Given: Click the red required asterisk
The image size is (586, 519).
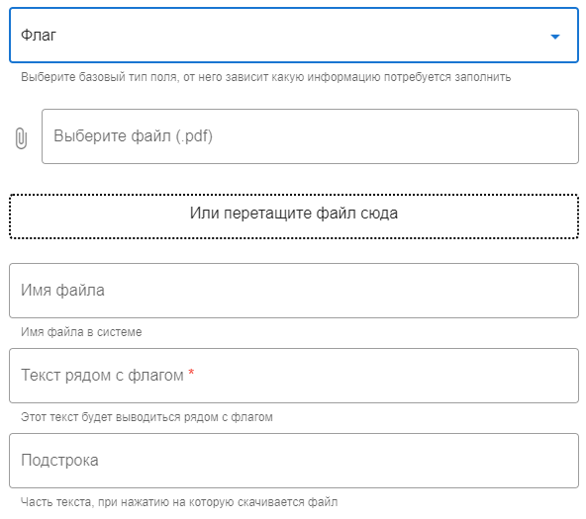Looking at the screenshot, I should 191,372.
